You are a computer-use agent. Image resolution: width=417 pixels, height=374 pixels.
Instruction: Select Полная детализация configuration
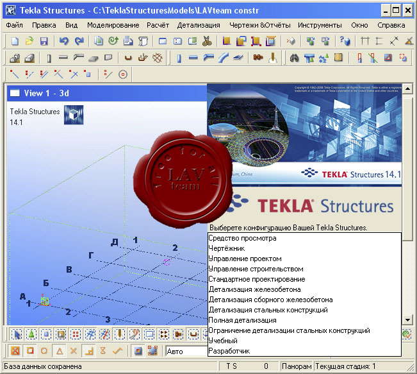tap(304, 320)
